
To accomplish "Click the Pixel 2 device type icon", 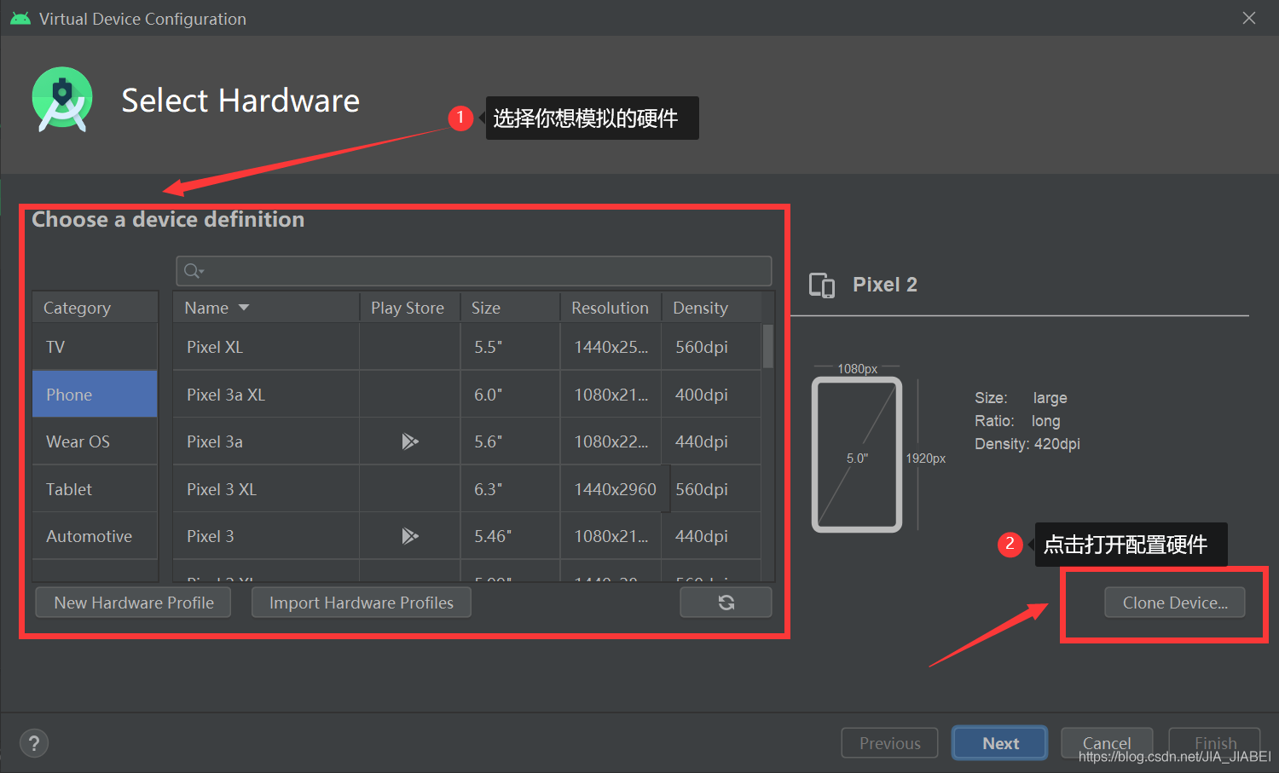I will [x=822, y=286].
